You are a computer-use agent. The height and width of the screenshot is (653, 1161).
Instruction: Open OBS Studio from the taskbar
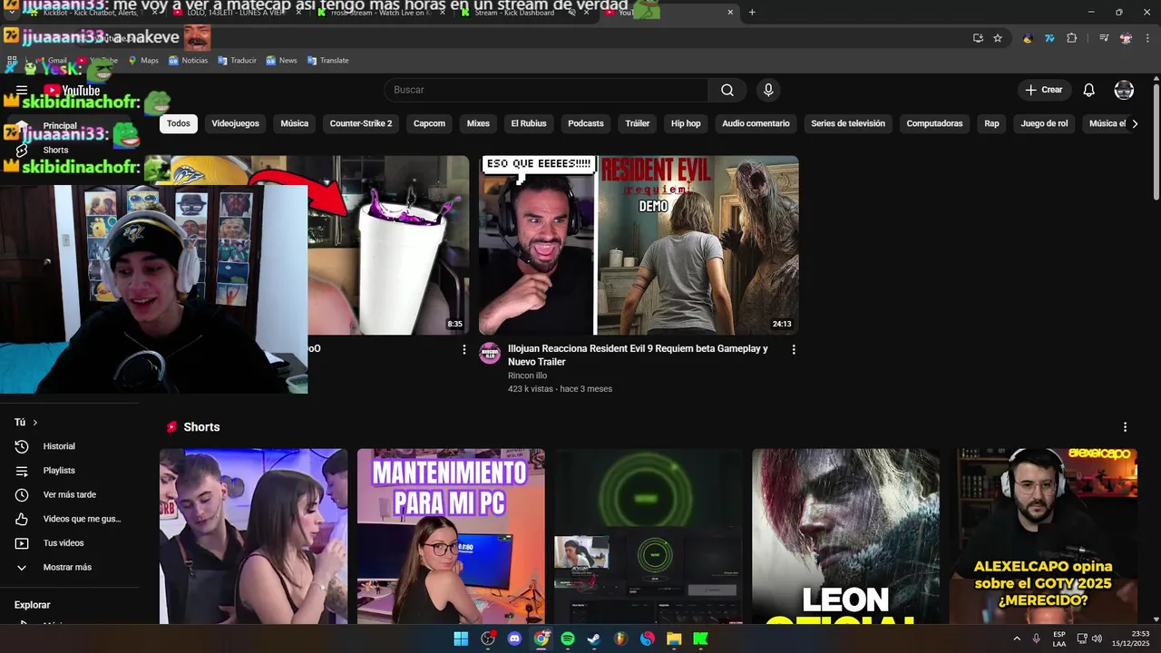click(488, 638)
